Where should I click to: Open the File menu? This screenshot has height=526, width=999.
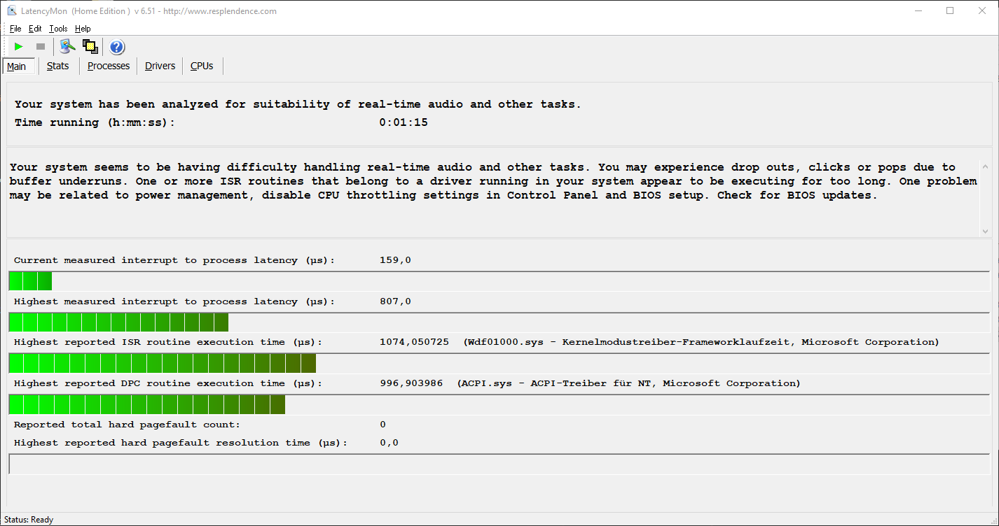pos(15,29)
